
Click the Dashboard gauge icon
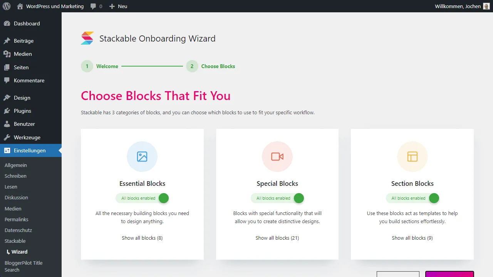click(x=7, y=23)
